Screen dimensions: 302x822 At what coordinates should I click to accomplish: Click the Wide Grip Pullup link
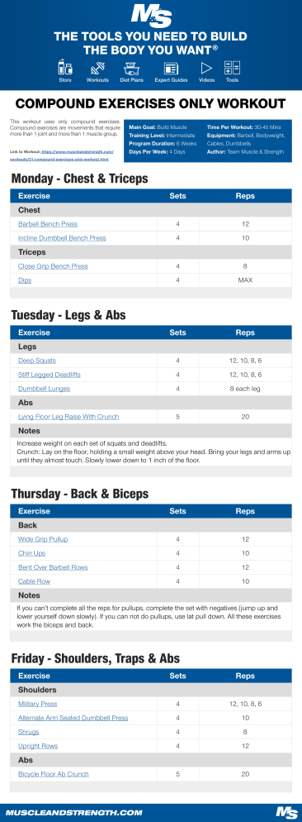tap(43, 539)
